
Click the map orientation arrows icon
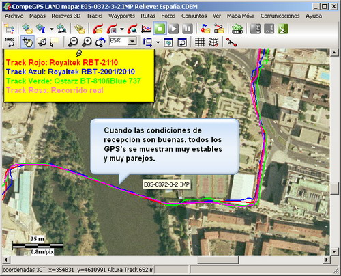[147, 42]
